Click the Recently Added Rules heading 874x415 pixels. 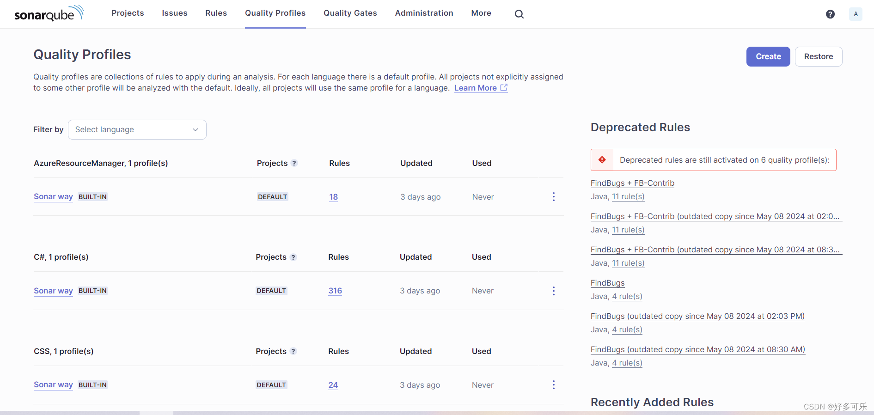click(652, 402)
